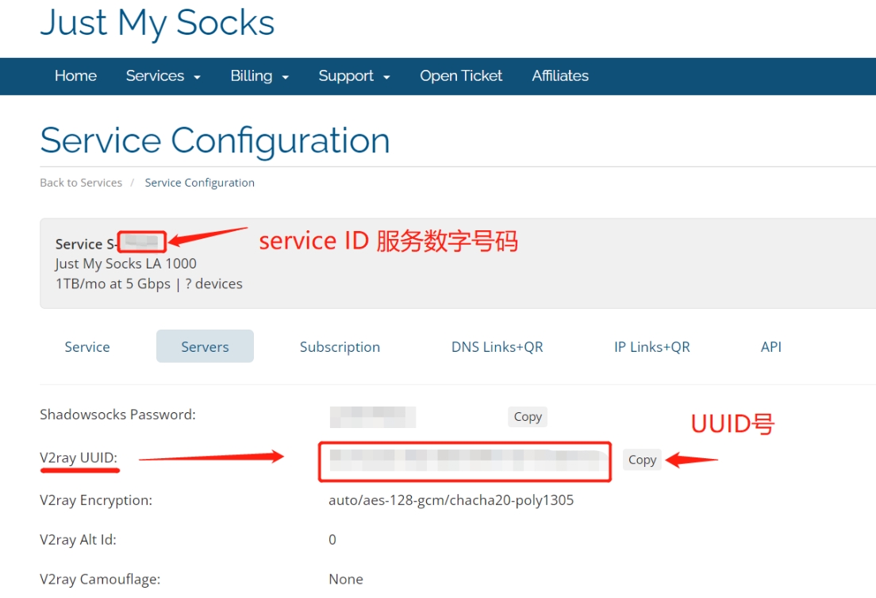The height and width of the screenshot is (598, 876).
Task: Open the Open Ticket page
Action: click(461, 75)
